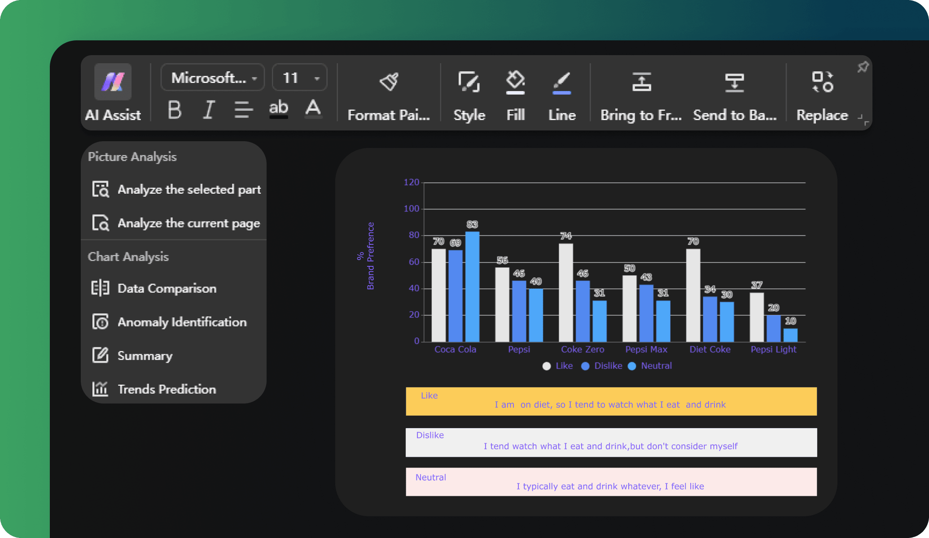929x538 pixels.
Task: Click the Coke Zero axis label
Action: (x=583, y=349)
